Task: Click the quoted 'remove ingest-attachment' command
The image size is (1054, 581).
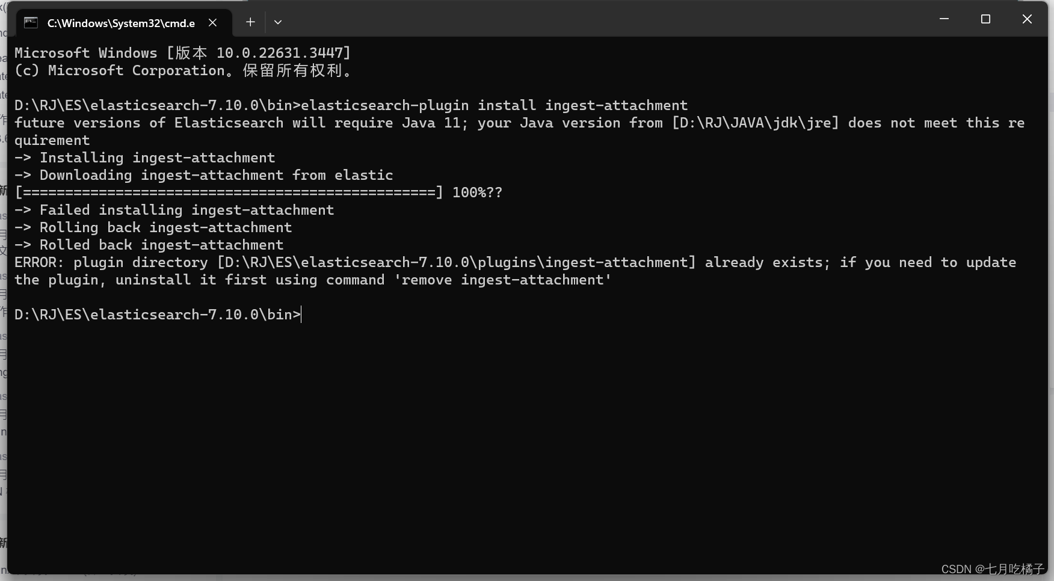Action: click(503, 280)
